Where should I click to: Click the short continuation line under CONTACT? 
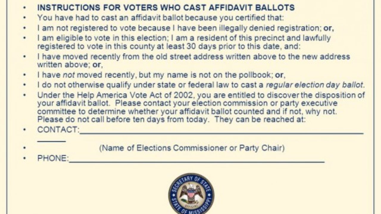tap(51, 142)
